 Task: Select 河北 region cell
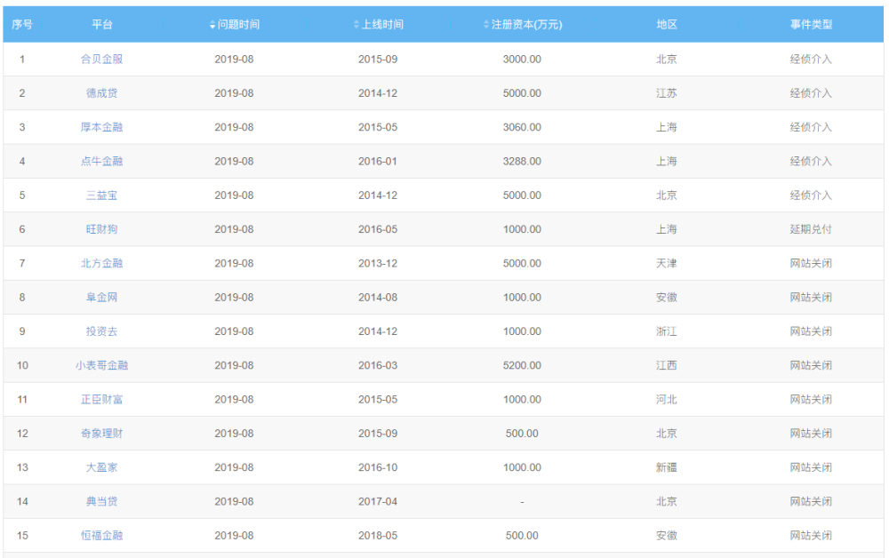point(667,399)
